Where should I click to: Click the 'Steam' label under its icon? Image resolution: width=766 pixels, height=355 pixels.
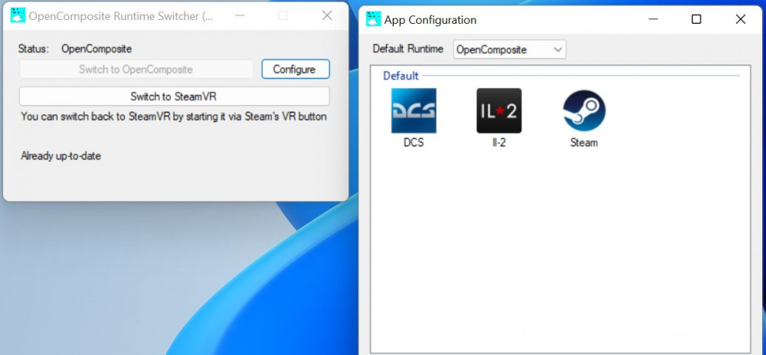(584, 143)
